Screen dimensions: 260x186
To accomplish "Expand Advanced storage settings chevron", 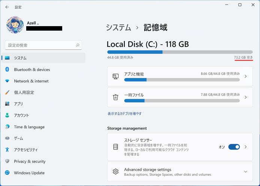I will [245, 171].
